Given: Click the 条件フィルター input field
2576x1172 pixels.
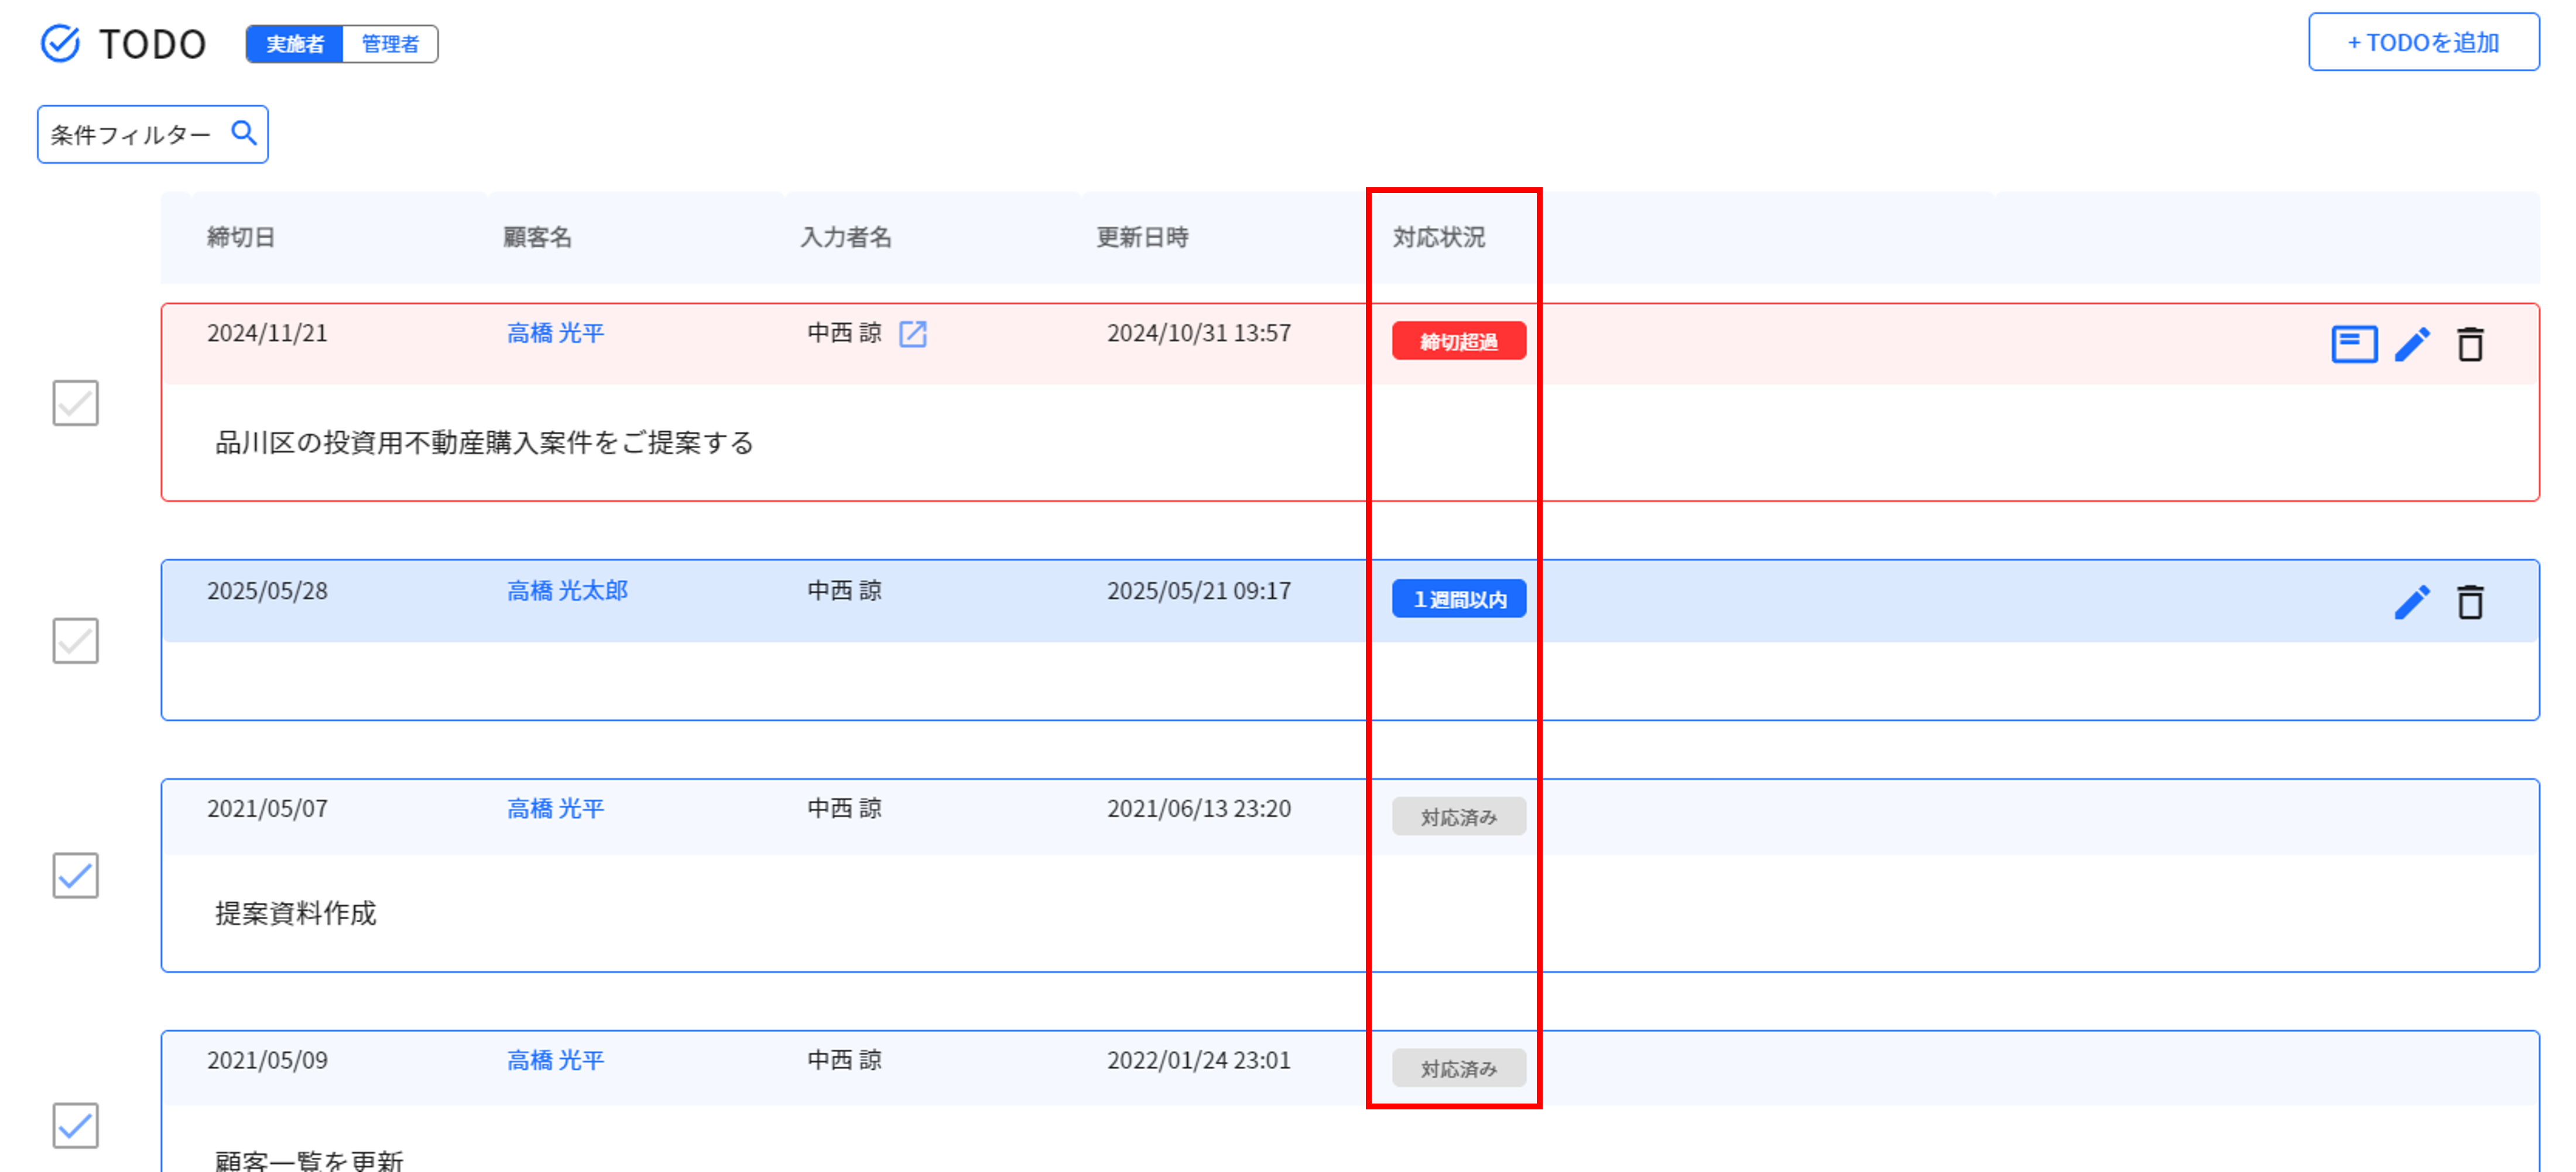Looking at the screenshot, I should (130, 134).
